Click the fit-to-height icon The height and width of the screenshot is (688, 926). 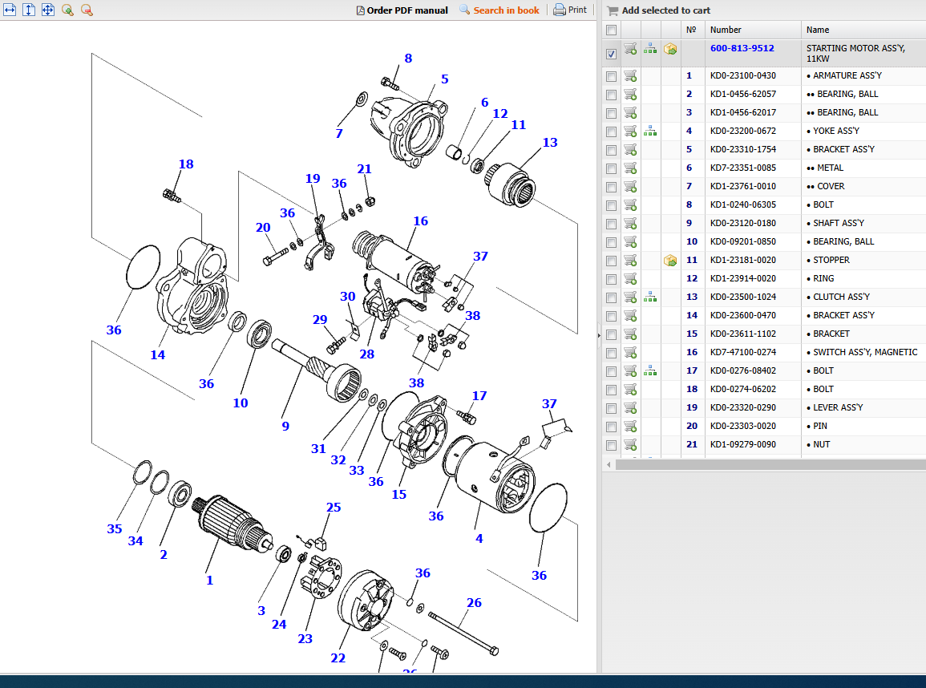pyautogui.click(x=29, y=10)
